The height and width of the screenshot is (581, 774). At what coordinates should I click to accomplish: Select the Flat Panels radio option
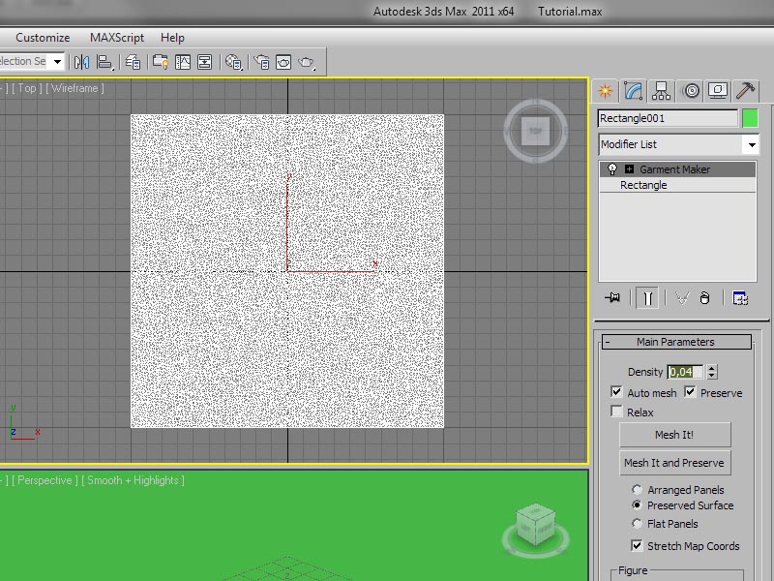[637, 524]
